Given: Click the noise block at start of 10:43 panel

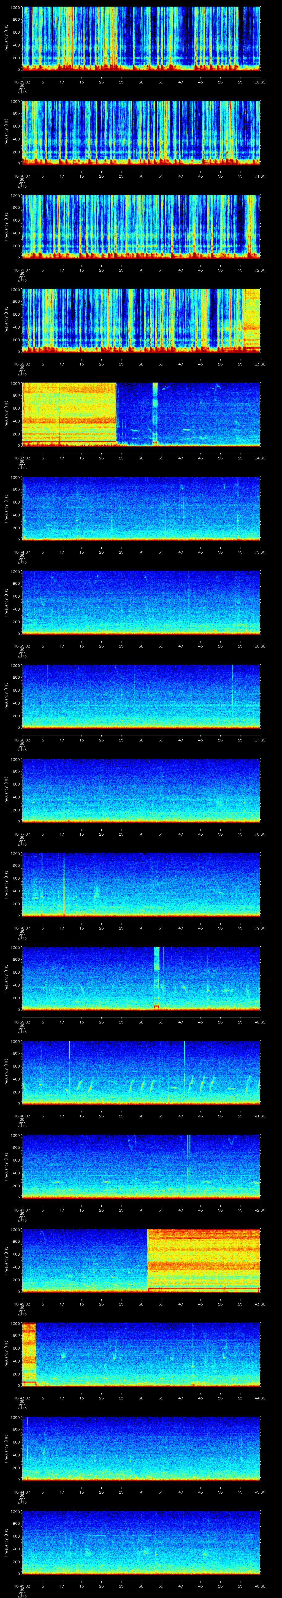Looking at the screenshot, I should point(29,1354).
